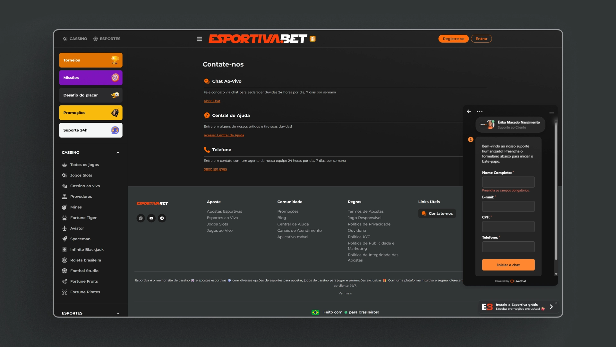Click the Chat Ao-Vivo speech bubble icon

(207, 81)
